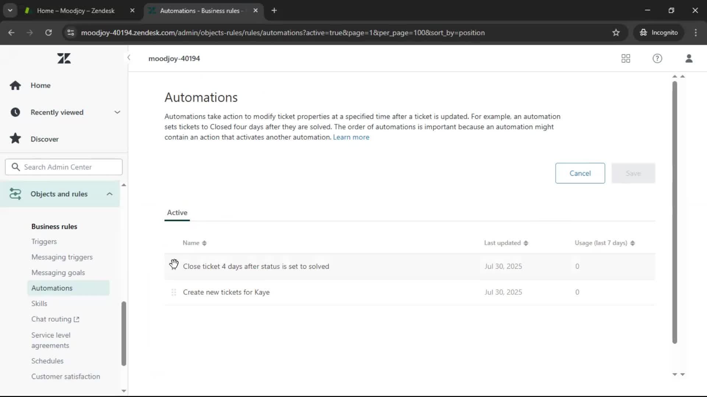Open the tab search dropdown arrow
This screenshot has height=397, width=707.
[x=10, y=11]
